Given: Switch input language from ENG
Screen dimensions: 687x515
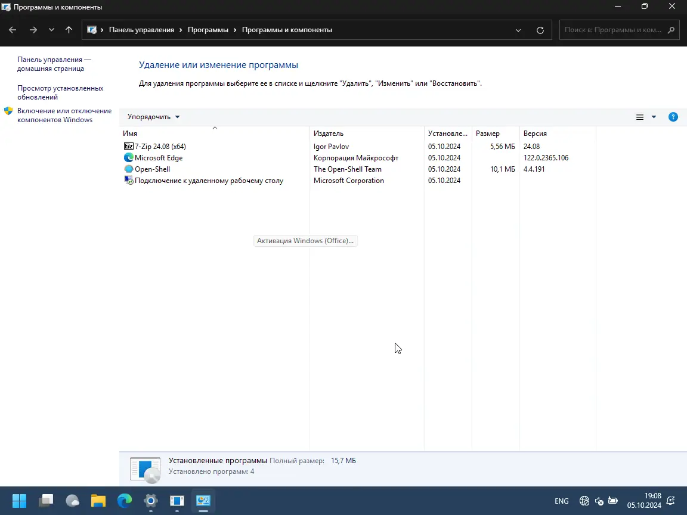Looking at the screenshot, I should [x=561, y=501].
